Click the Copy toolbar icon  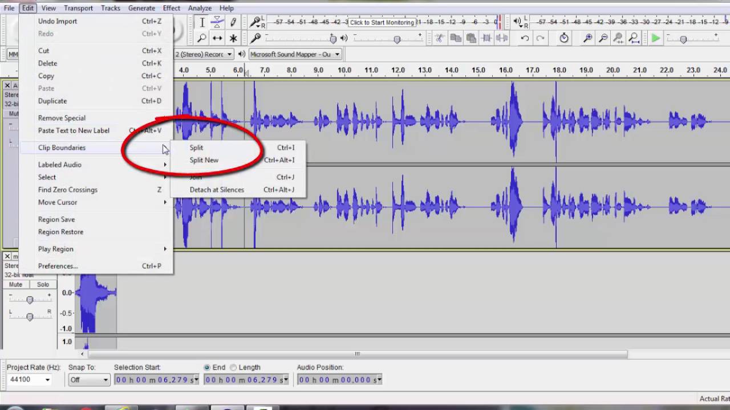pyautogui.click(x=455, y=38)
